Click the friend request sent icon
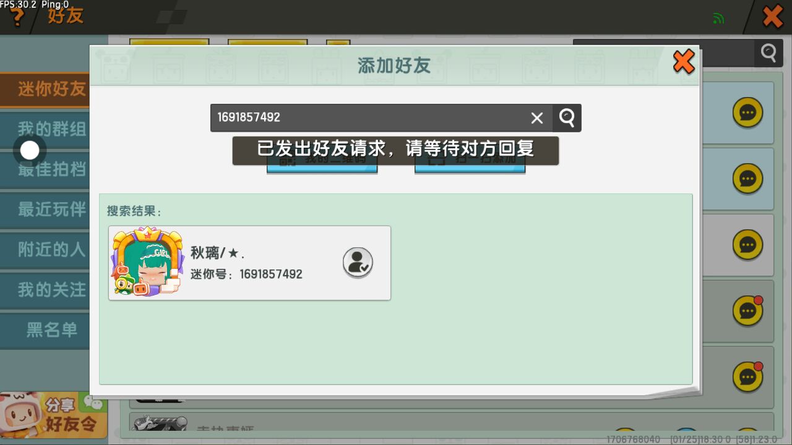 pos(358,263)
